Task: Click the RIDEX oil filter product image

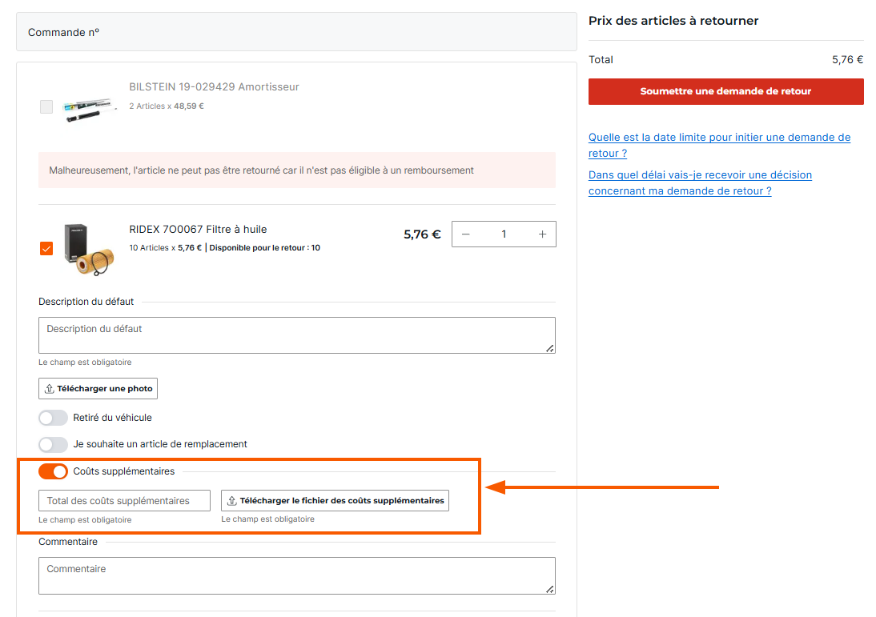Action: click(89, 249)
